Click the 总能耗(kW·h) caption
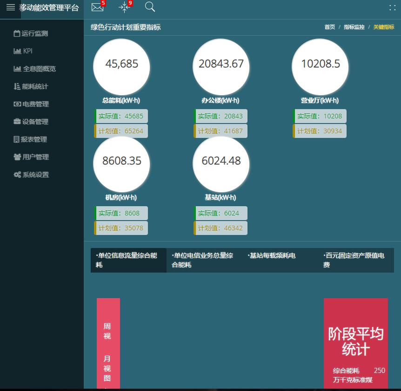The height and width of the screenshot is (391, 401). coord(121,100)
